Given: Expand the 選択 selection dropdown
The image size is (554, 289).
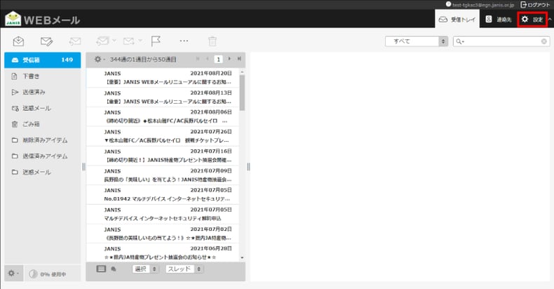Looking at the screenshot, I should point(145,269).
